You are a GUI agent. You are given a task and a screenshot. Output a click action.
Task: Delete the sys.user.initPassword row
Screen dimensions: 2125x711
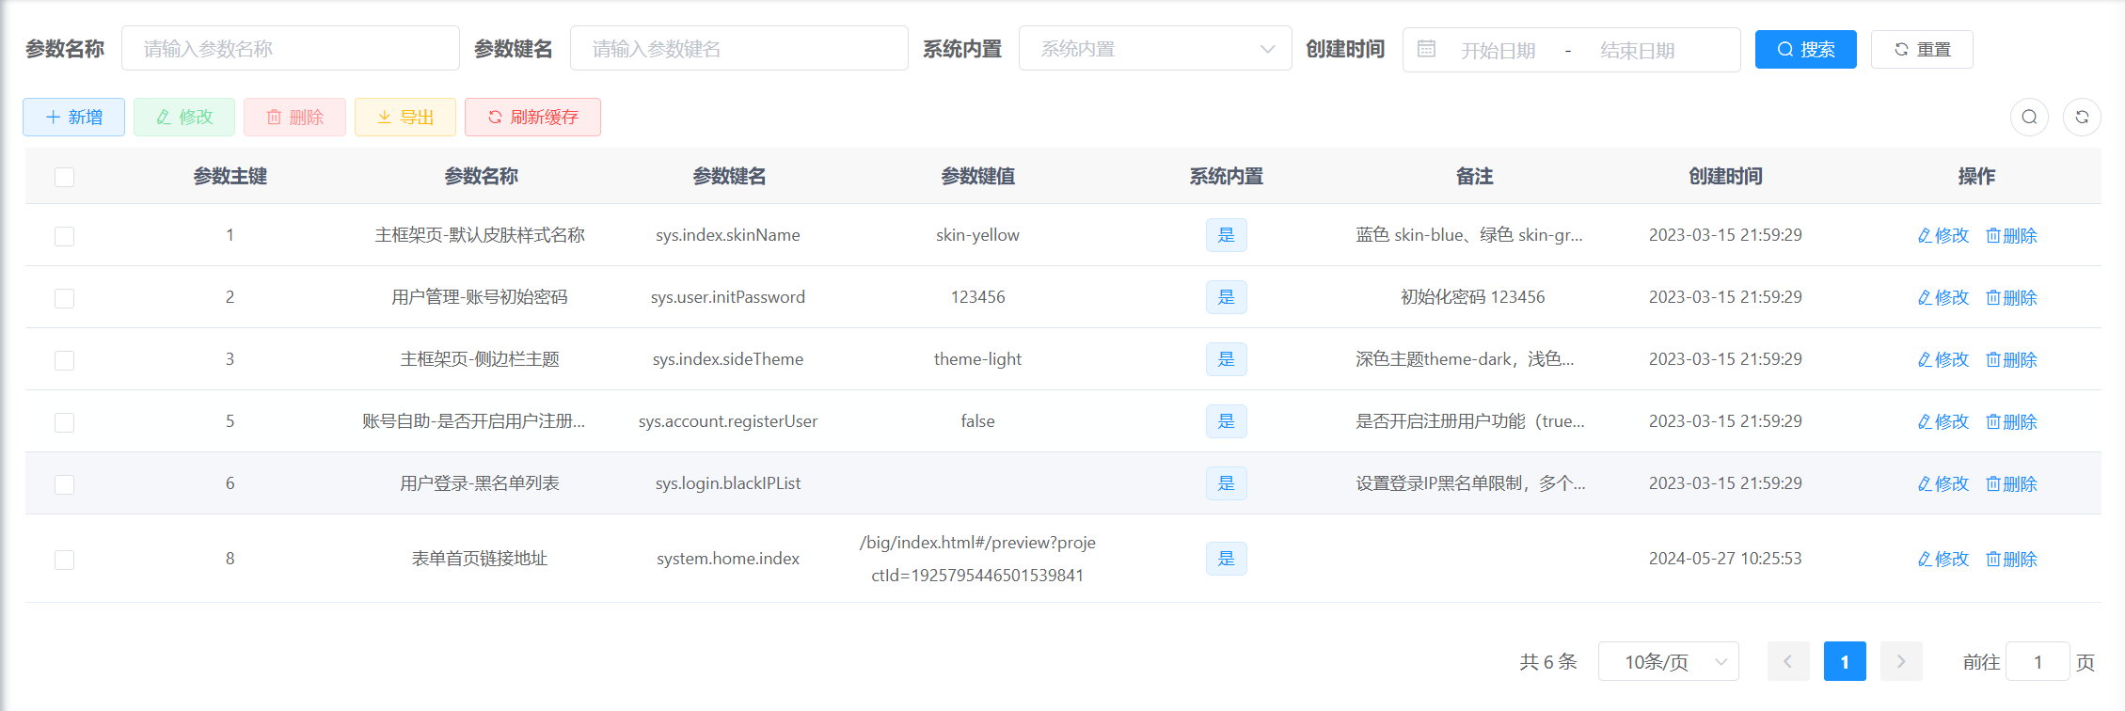point(2011,297)
